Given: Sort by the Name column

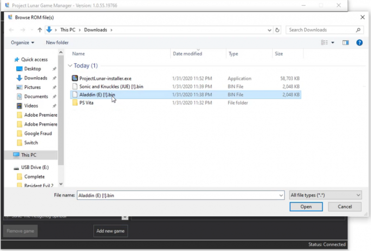Looking at the screenshot, I should coord(78,54).
